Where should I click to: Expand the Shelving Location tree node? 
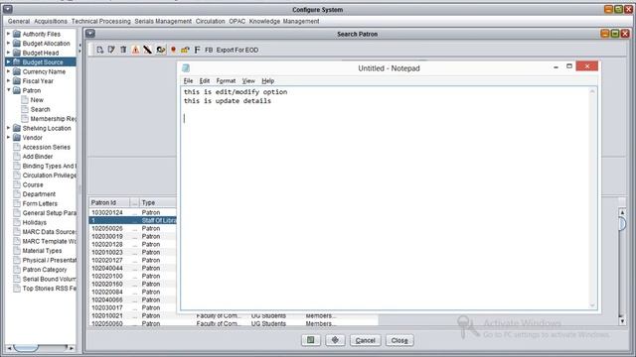pyautogui.click(x=8, y=128)
